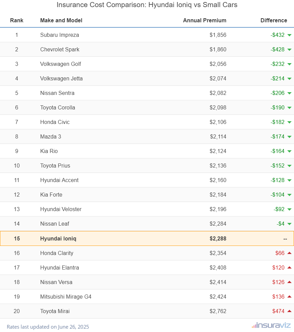Screen dimensions: 294x332
Task: Select the Mitsubishi Mirage G4 model name
Action: tap(66, 297)
